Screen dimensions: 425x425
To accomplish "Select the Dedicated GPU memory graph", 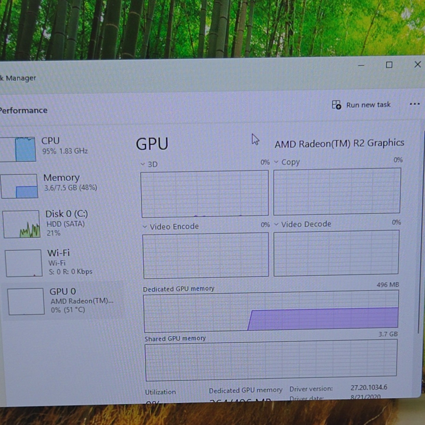I will tap(271, 311).
